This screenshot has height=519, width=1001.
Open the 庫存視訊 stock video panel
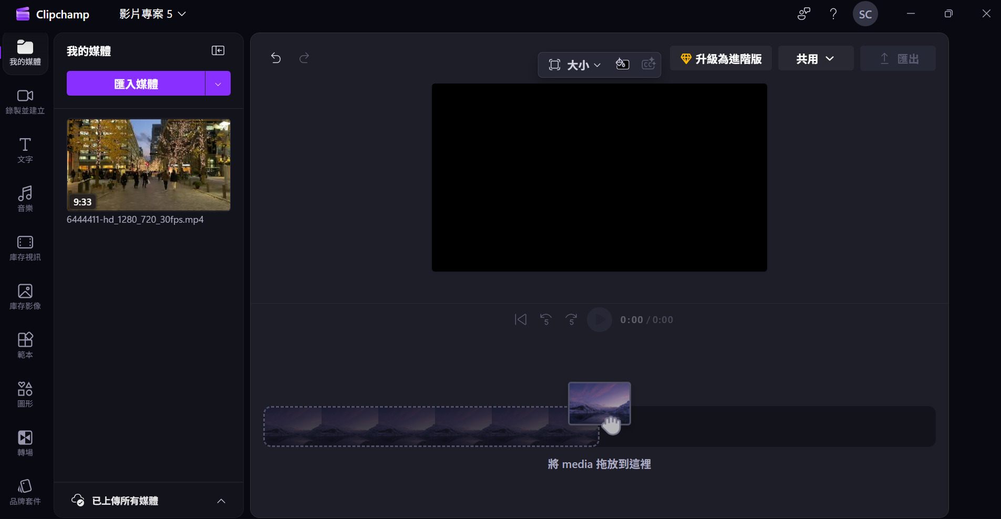tap(24, 247)
